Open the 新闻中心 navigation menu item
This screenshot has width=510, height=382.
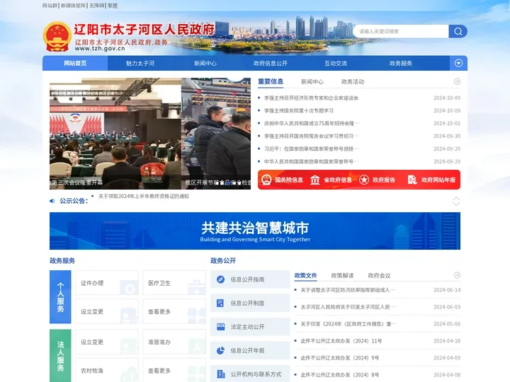pyautogui.click(x=205, y=63)
